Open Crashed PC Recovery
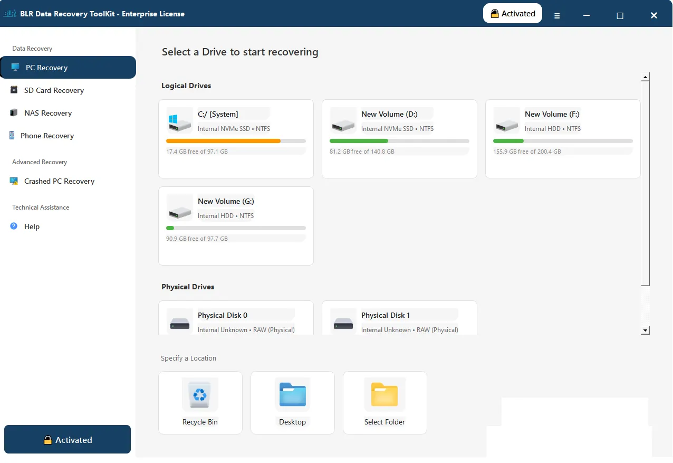Viewport: 673px width, 463px height. (59, 181)
